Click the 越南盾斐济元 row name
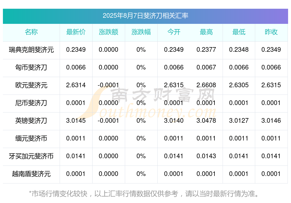Image resolution: width=291 pixels, height=203 pixels. point(31,174)
